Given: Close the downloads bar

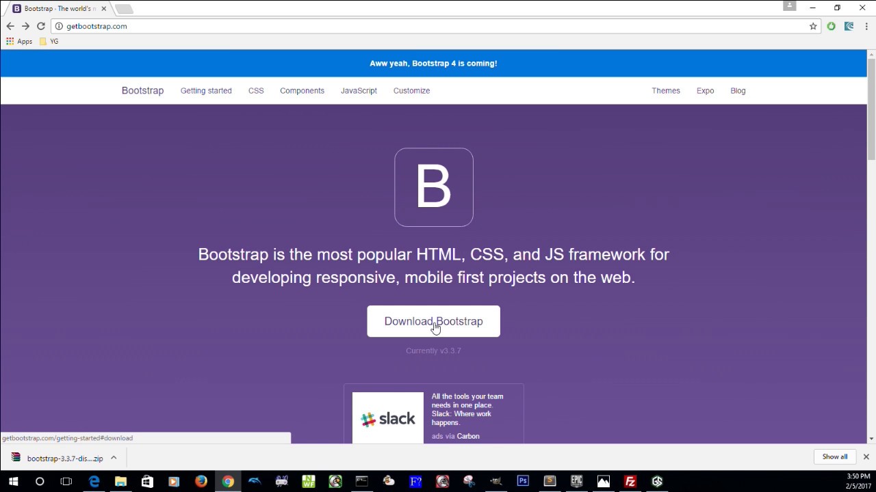Looking at the screenshot, I should click(866, 456).
